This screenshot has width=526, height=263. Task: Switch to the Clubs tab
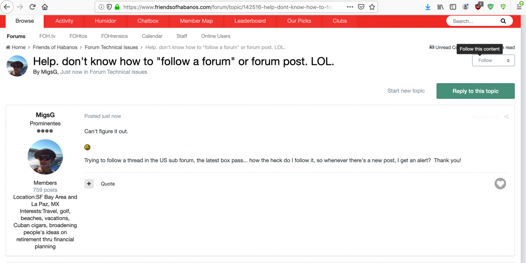(x=340, y=21)
